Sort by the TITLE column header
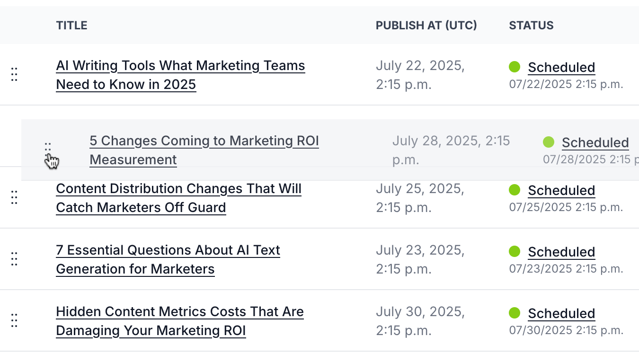Screen dimensions: 639x354 [x=71, y=26]
